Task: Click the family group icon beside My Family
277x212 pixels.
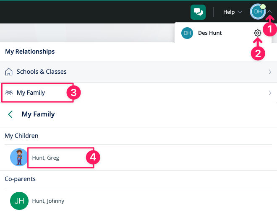Action: click(x=9, y=93)
